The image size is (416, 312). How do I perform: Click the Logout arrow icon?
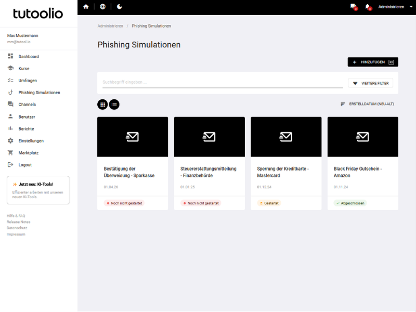pos(10,165)
